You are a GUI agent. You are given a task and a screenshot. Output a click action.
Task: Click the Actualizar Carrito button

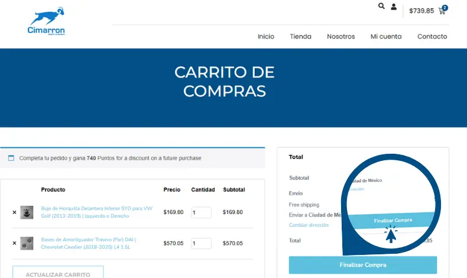(x=57, y=274)
